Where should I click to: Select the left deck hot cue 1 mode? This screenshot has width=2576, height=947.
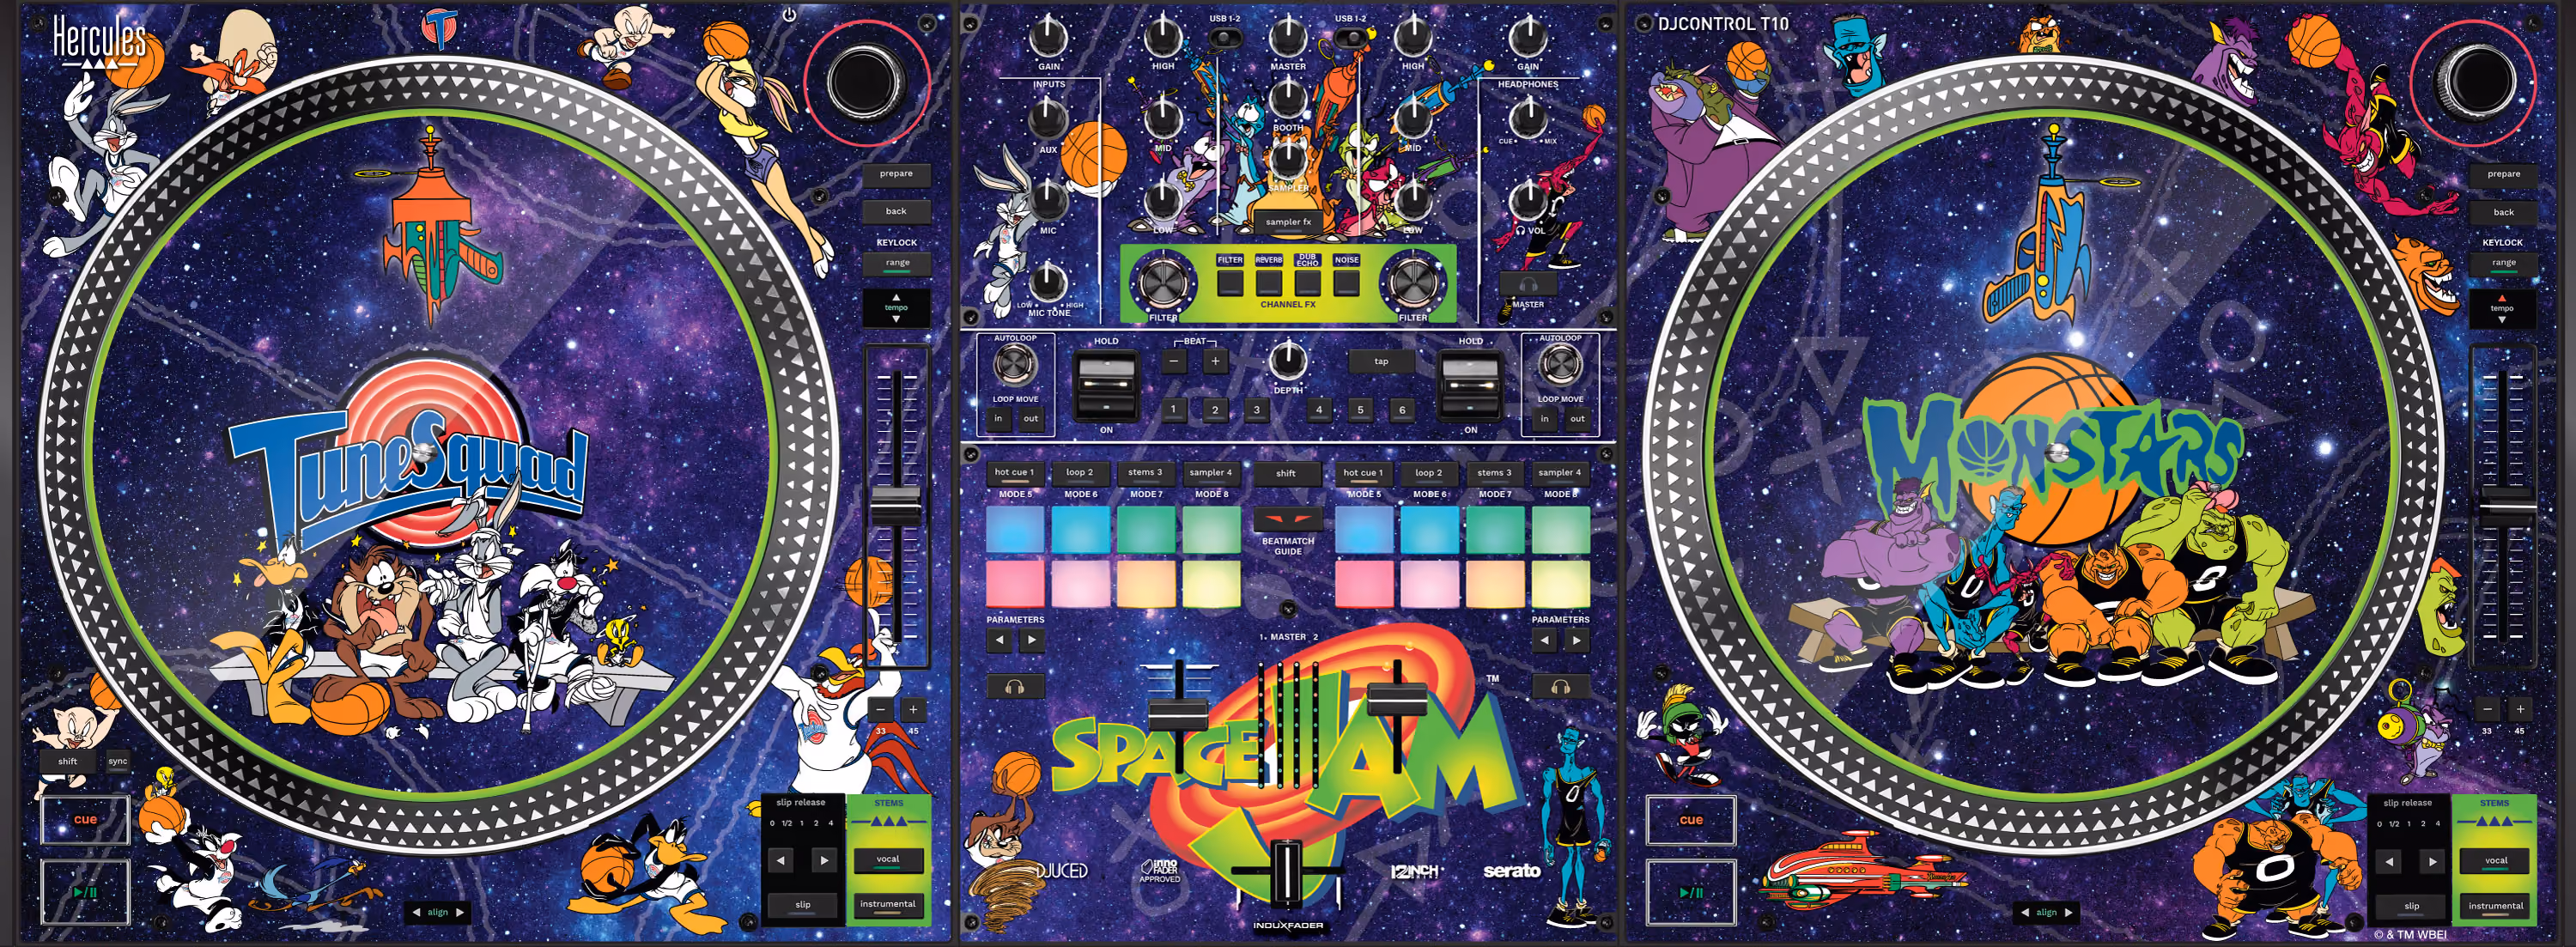(x=1014, y=473)
